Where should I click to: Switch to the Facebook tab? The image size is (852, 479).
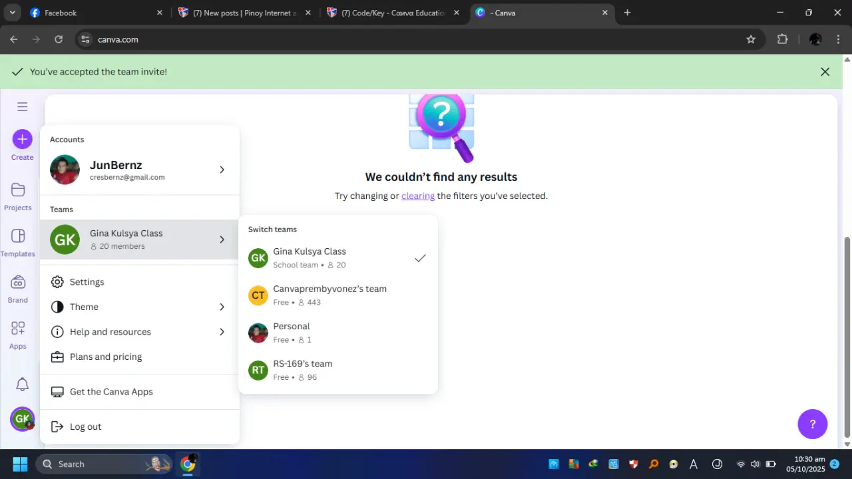(x=95, y=13)
